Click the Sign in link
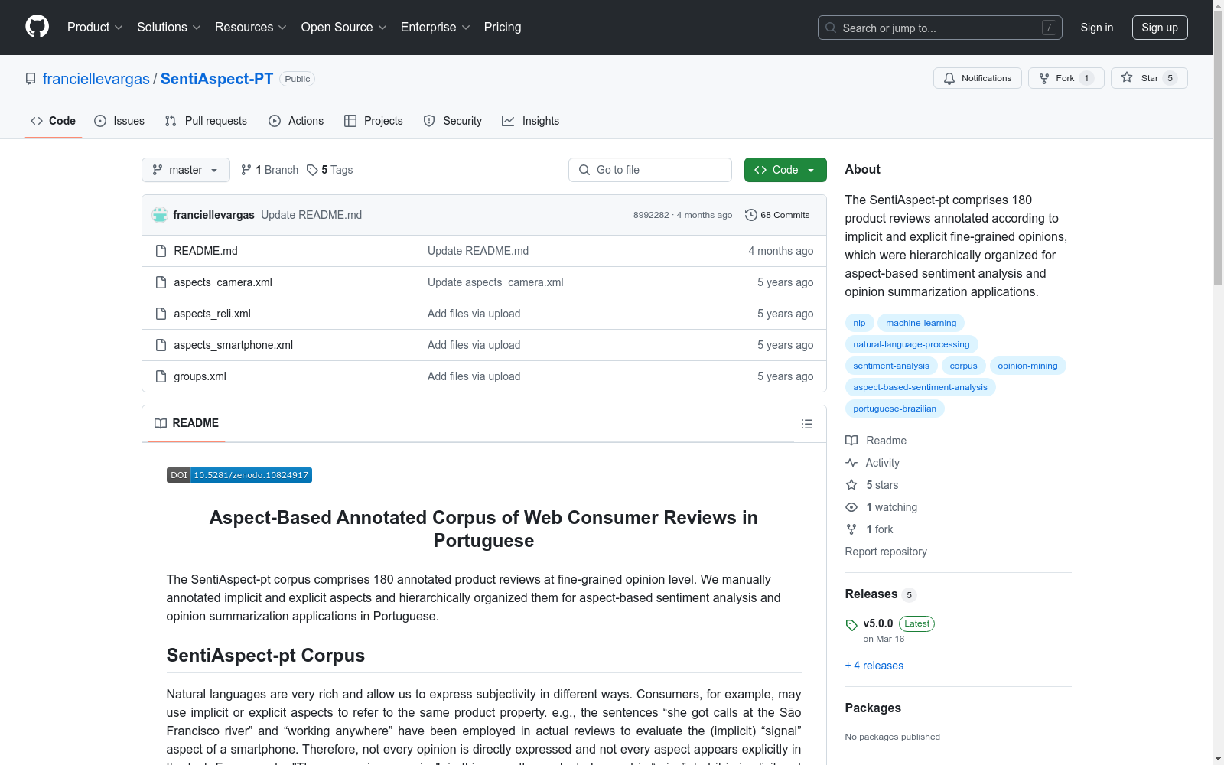Viewport: 1224px width, 765px height. click(x=1097, y=28)
